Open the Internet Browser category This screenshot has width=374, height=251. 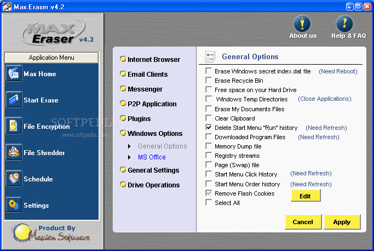click(x=154, y=60)
